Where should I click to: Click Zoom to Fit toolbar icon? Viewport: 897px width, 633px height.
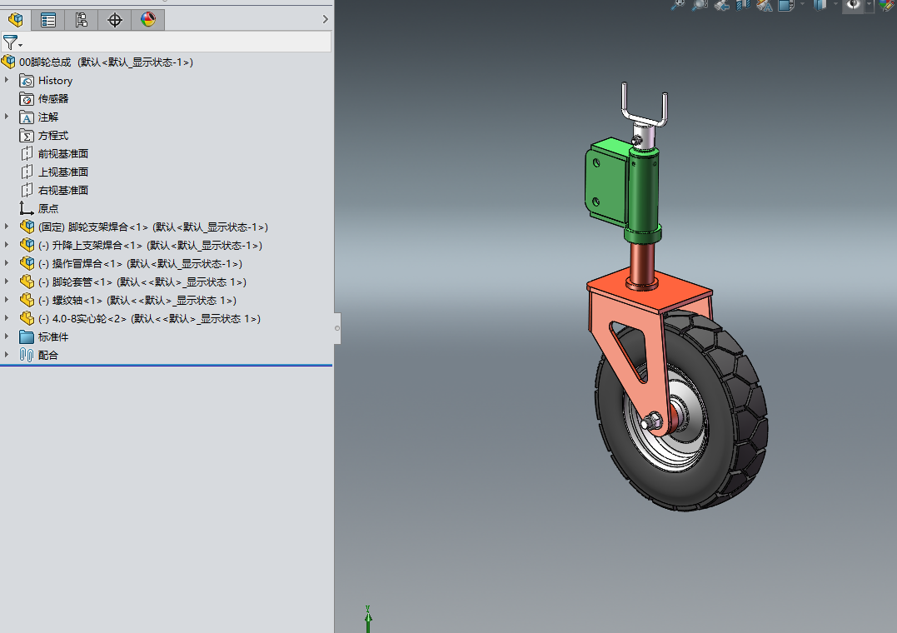678,4
